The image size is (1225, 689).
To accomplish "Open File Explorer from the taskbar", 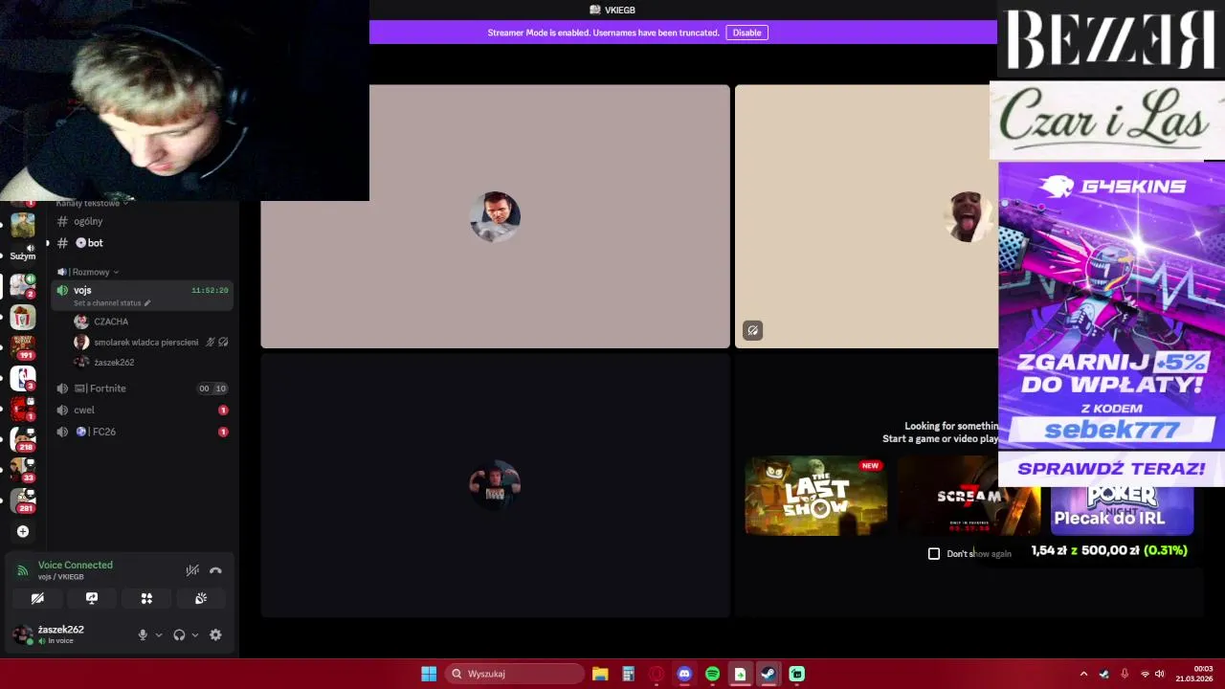I will click(x=600, y=674).
